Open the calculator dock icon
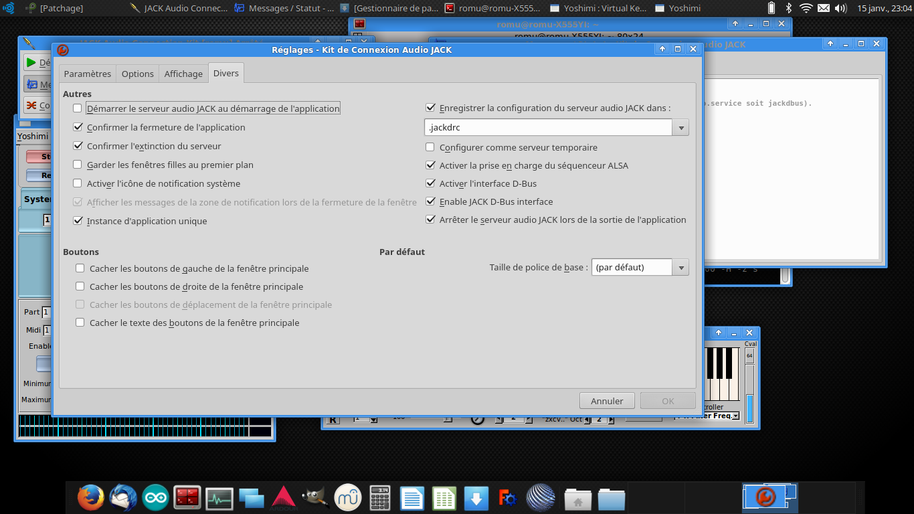 tap(380, 498)
